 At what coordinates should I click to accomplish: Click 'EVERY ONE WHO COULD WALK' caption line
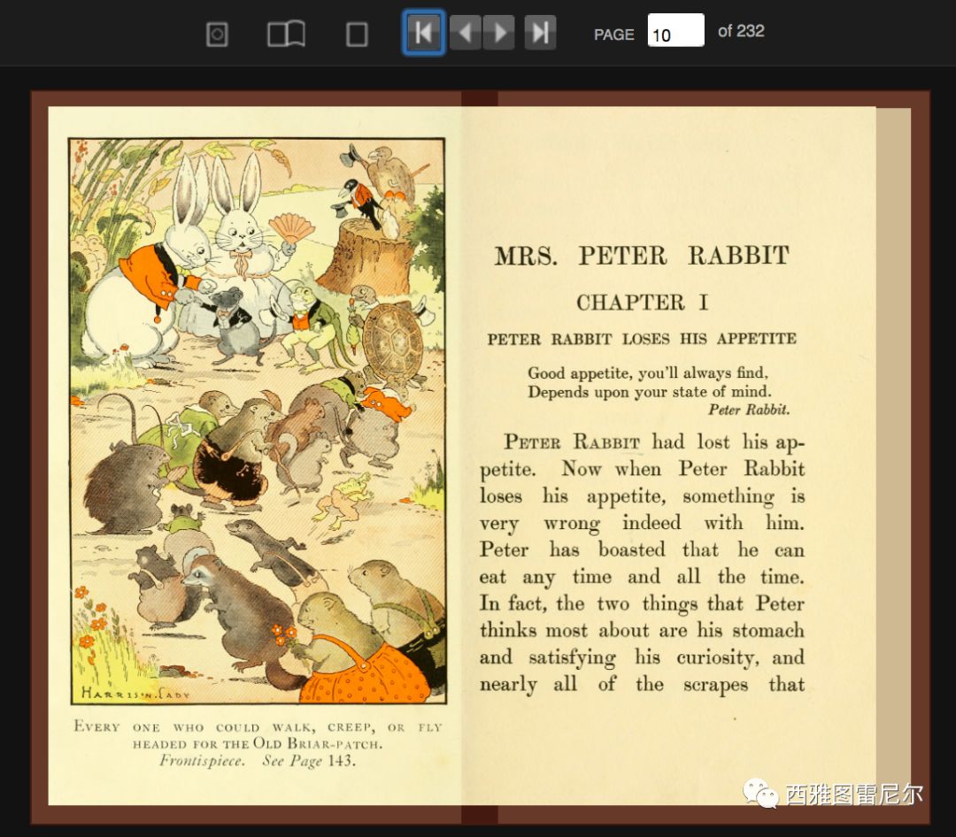click(257, 726)
